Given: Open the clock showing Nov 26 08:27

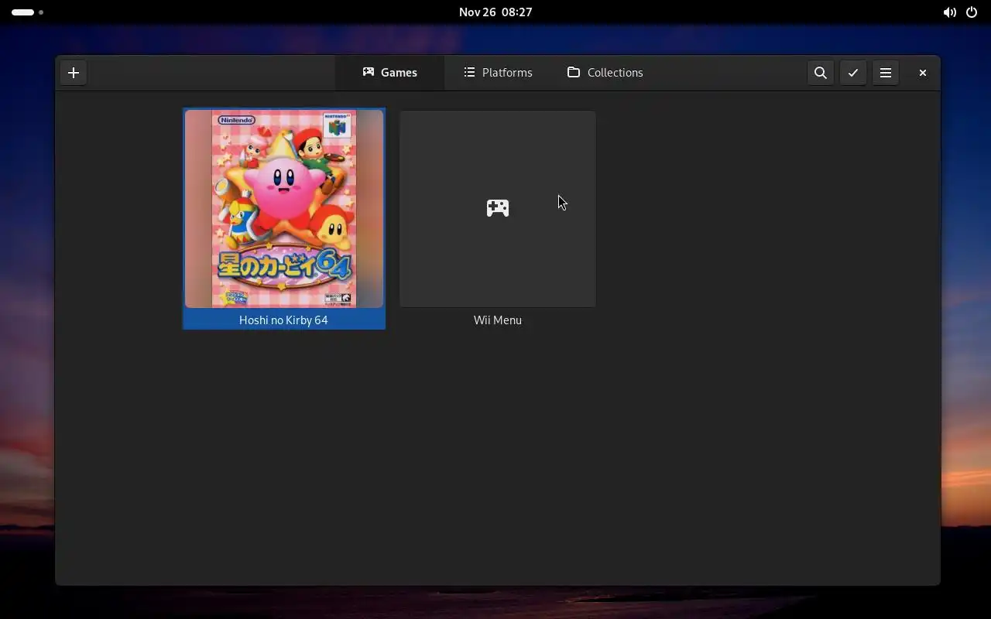Looking at the screenshot, I should pyautogui.click(x=495, y=12).
